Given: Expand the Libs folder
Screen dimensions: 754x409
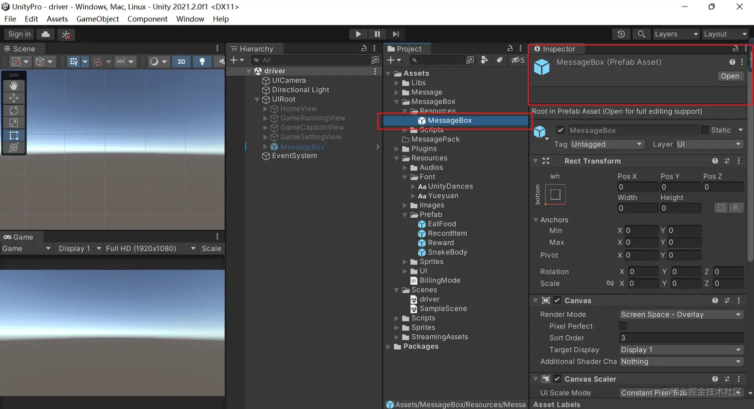Looking at the screenshot, I should pos(397,83).
